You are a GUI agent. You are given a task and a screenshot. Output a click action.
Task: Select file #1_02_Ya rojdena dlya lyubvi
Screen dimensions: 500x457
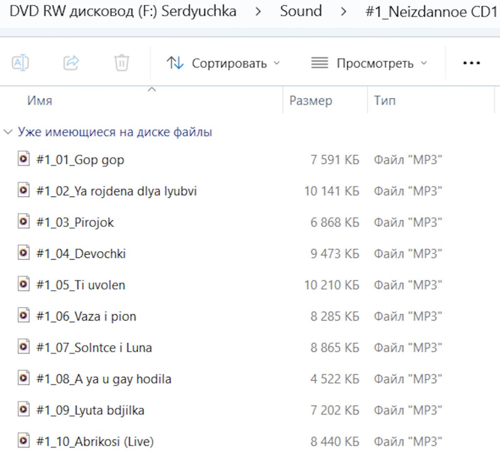point(117,191)
